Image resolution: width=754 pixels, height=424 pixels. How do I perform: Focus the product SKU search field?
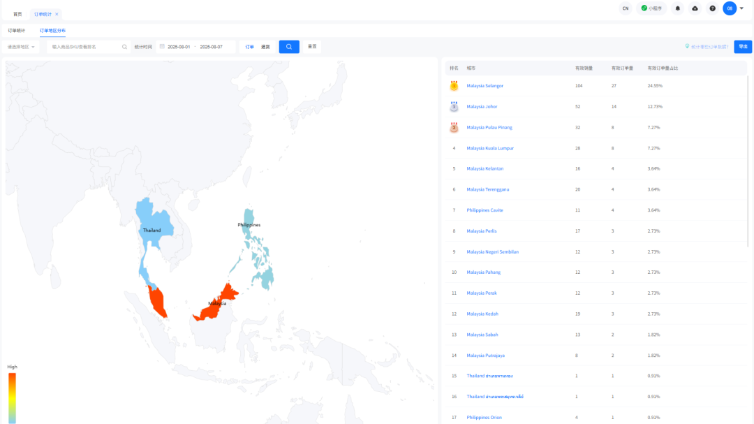(x=86, y=47)
